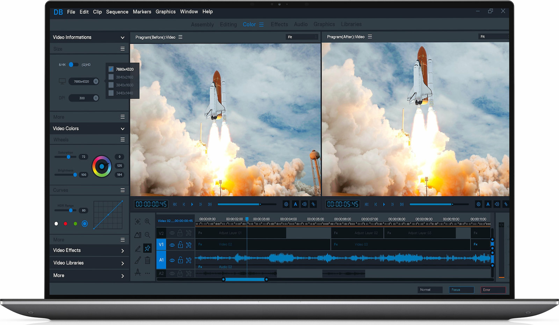Switch to the Effects workspace tab
The image size is (559, 325).
pos(279,24)
